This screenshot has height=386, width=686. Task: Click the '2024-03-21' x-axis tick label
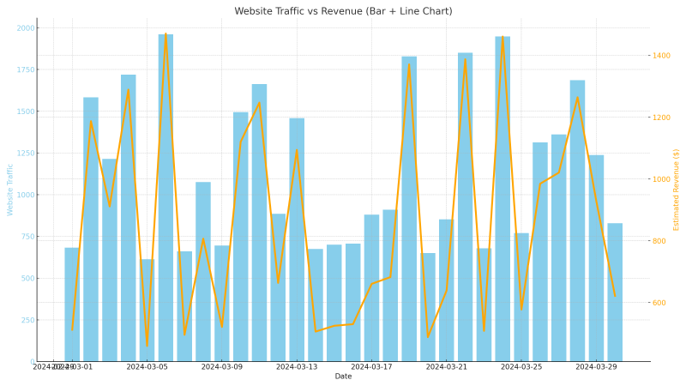(x=446, y=367)
